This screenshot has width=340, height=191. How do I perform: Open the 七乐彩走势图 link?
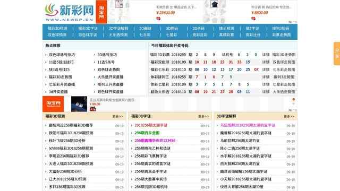[284, 70]
